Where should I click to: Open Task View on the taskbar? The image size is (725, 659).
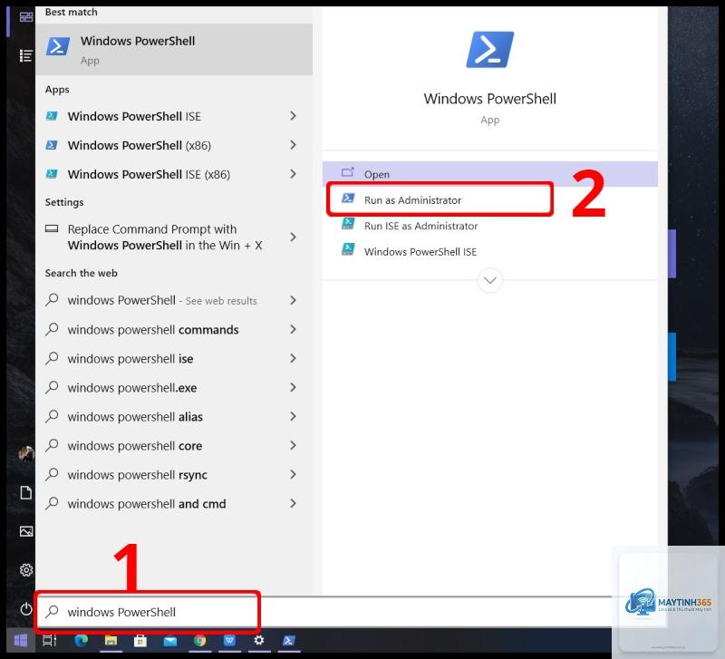(x=49, y=641)
